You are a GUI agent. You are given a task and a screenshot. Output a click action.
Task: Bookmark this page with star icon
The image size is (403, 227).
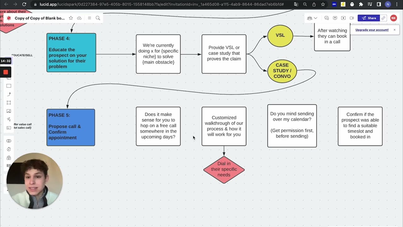[x=323, y=4]
